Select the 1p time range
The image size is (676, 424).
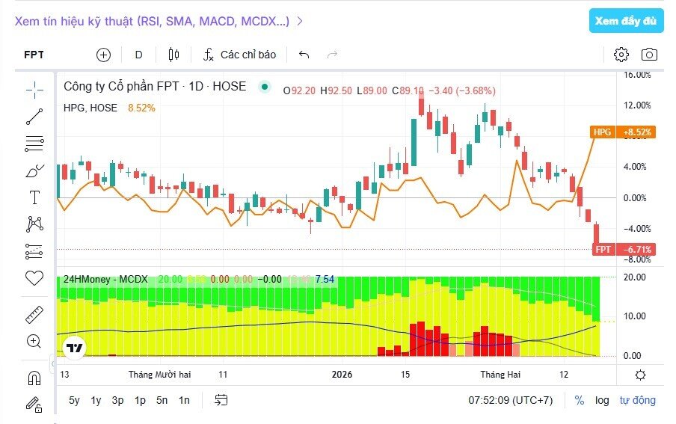pyautogui.click(x=140, y=401)
